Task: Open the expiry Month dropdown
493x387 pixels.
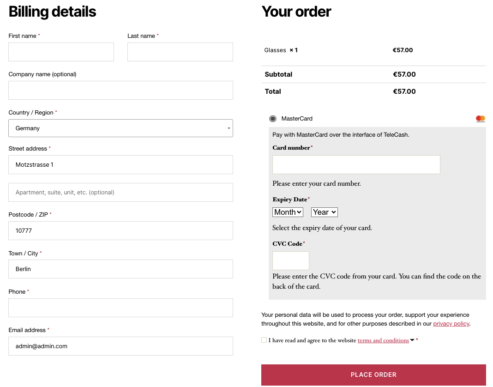Action: pyautogui.click(x=288, y=212)
